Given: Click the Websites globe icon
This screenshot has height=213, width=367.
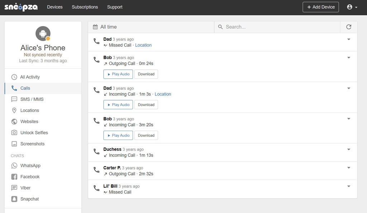Looking at the screenshot, I should [14, 122].
